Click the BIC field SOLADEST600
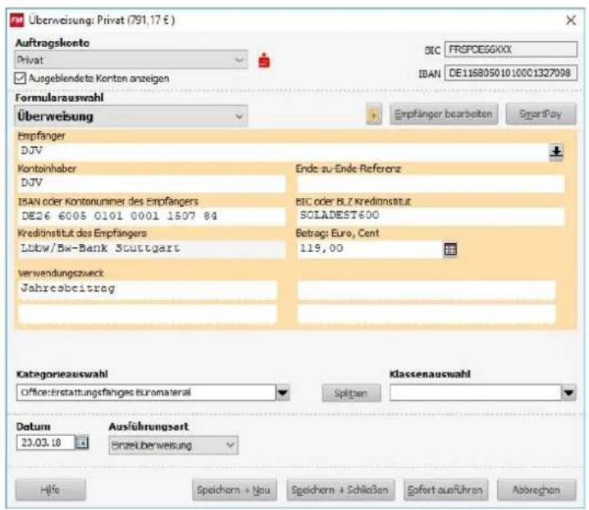The image size is (589, 510). coord(431,216)
